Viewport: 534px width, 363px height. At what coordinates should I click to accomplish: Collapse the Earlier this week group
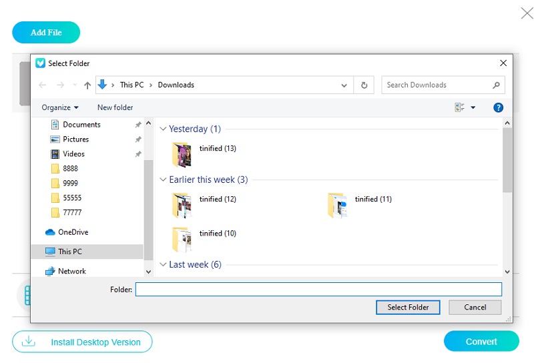[164, 180]
